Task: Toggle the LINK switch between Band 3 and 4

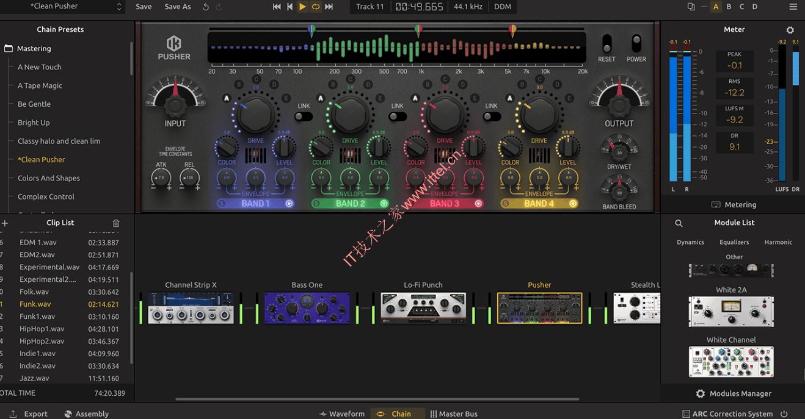Action: [x=492, y=116]
